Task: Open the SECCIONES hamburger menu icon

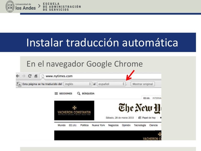Action: click(x=56, y=94)
